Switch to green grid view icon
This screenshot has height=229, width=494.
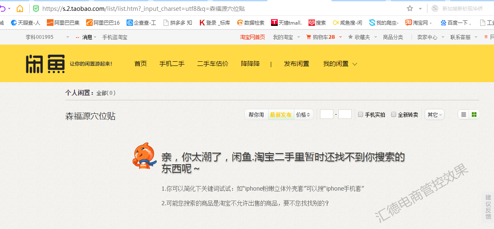click(x=474, y=115)
